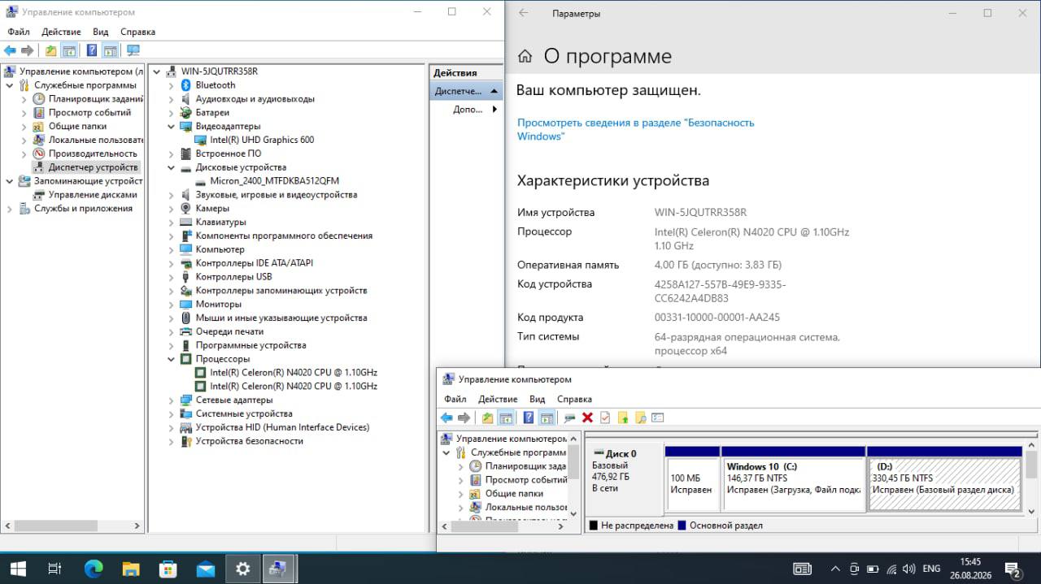Click Up-one-level folder icon in top-left toolbar
Screen dimensions: 1041x584
click(51, 50)
